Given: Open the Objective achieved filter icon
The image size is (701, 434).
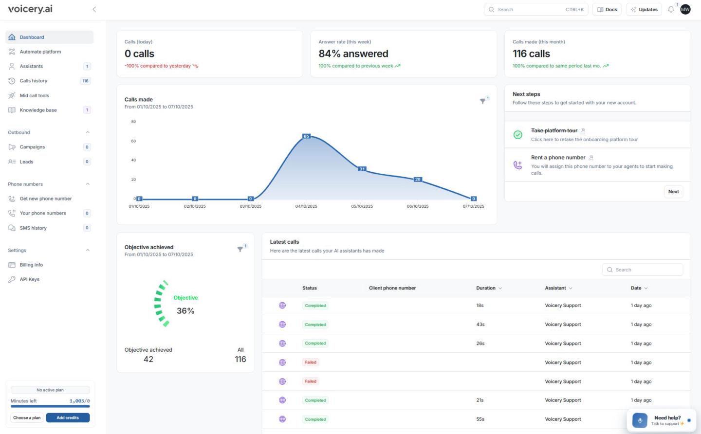Looking at the screenshot, I should pos(240,249).
